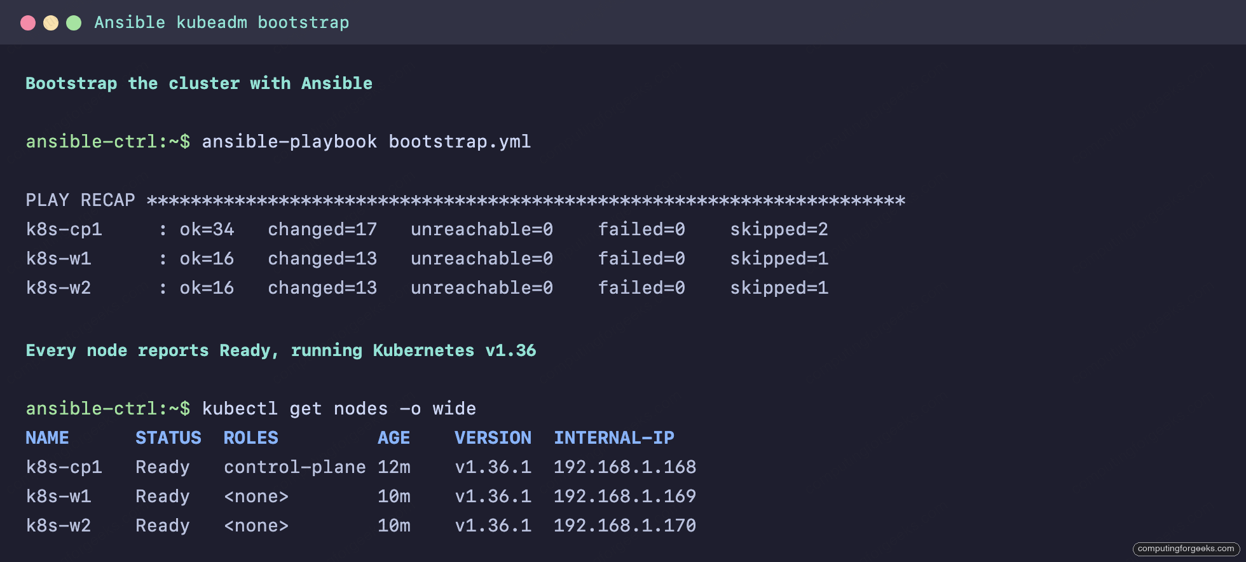1246x562 pixels.
Task: Click the green maximize window dot
Action: click(74, 23)
